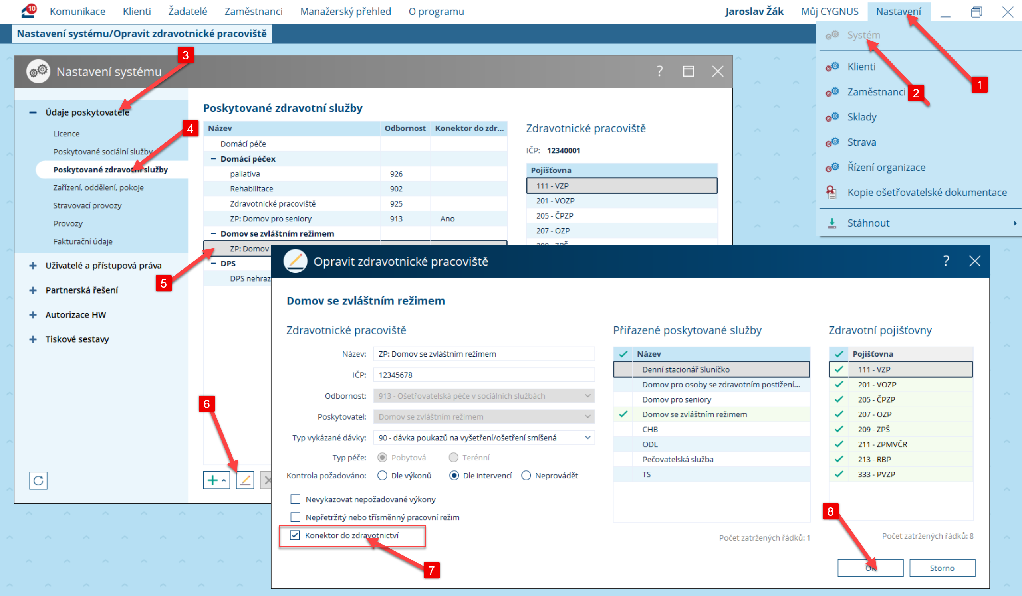
Task: Expand Uživatelé a přístupová práva section
Action: [x=33, y=266]
